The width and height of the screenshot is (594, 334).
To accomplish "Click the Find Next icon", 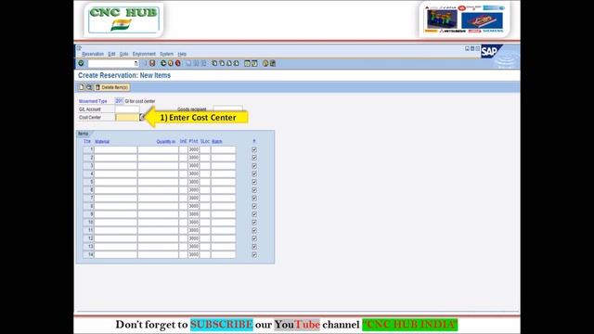I will (x=203, y=63).
